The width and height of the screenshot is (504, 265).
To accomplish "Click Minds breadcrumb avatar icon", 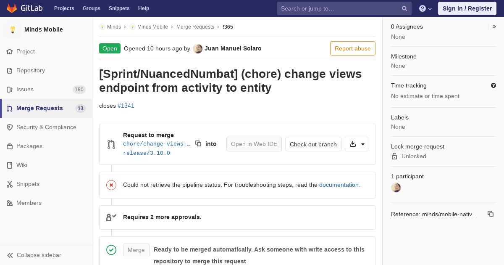I will coord(102,26).
